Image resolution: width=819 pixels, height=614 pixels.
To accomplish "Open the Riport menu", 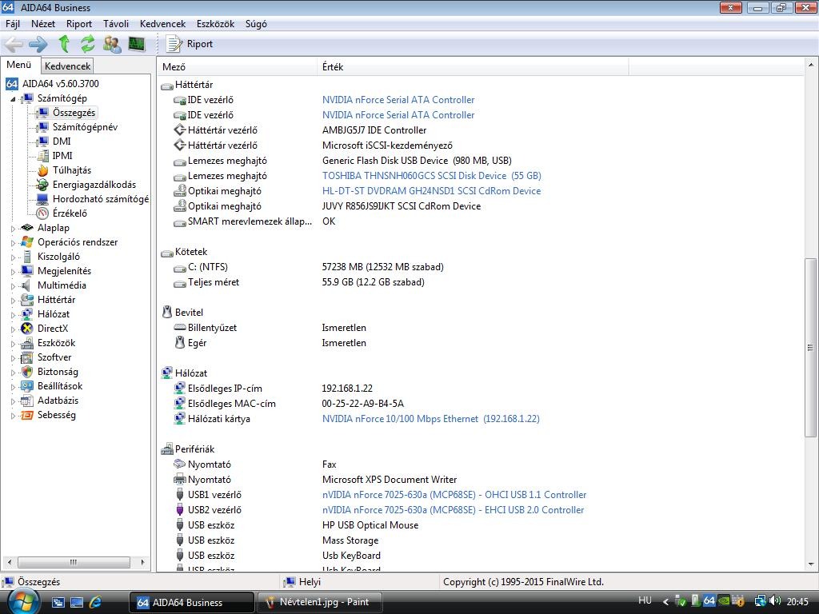I will [79, 24].
